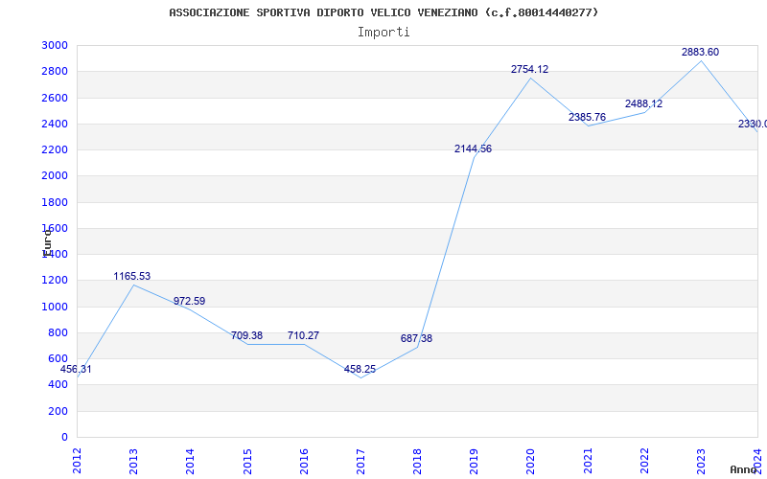
Task: Click the x-axis year 2019
Action: click(x=474, y=461)
